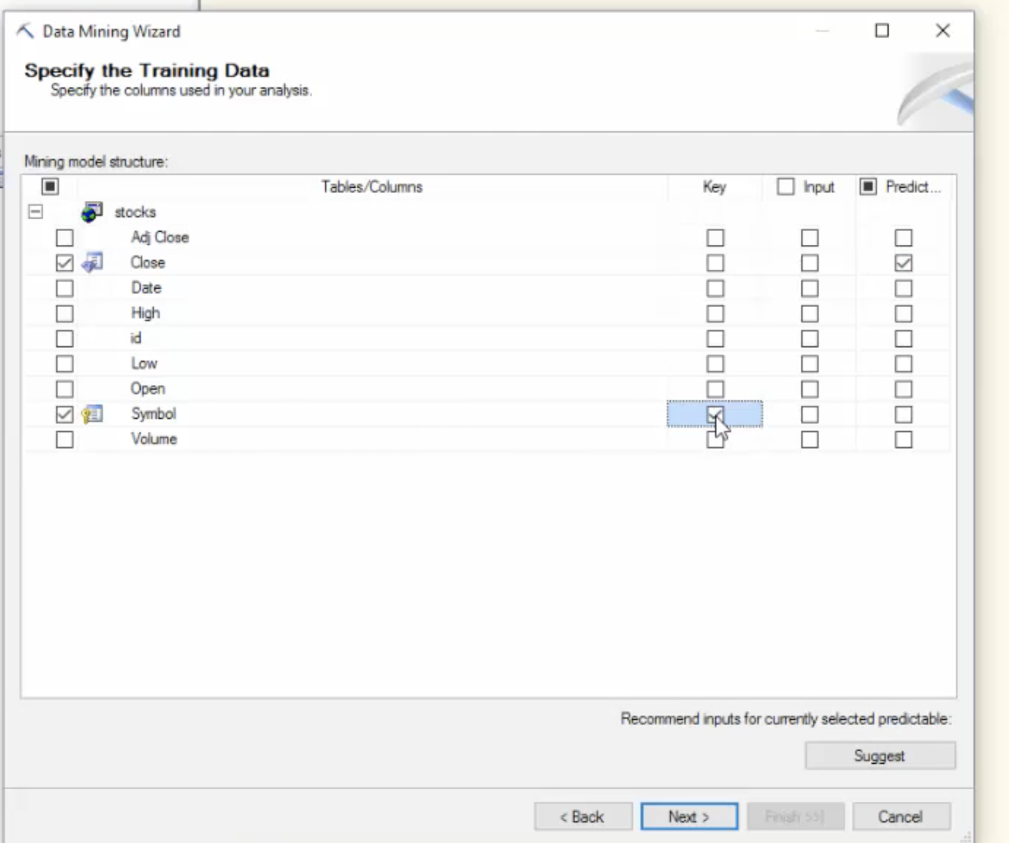
Task: Uncheck the Close column selection box
Action: coord(65,263)
